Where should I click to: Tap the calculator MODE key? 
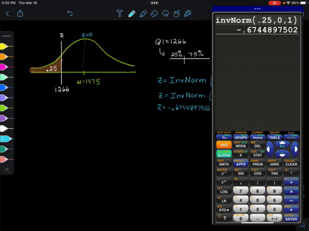(x=241, y=146)
